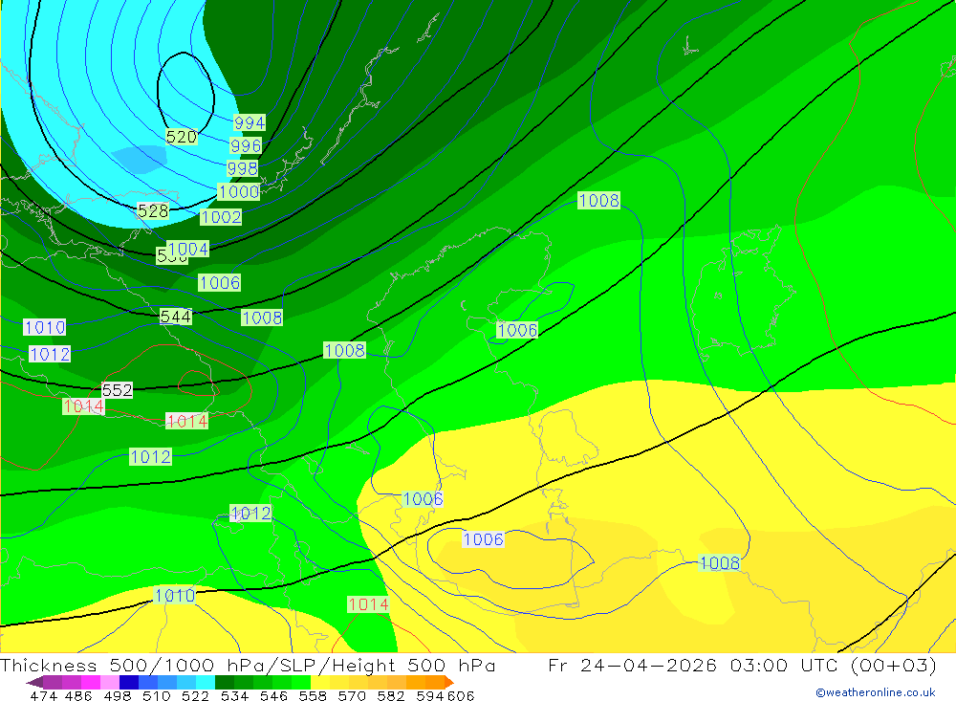
Task: Click the legend value 534
Action: (234, 695)
